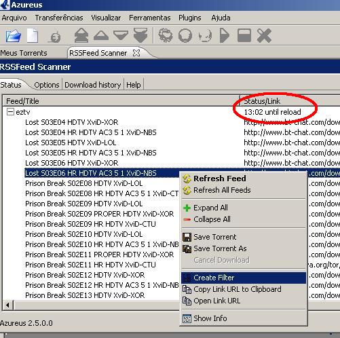The width and height of the screenshot is (340, 338).
Task: Click the remove X toolbar icon
Action: click(x=264, y=35)
